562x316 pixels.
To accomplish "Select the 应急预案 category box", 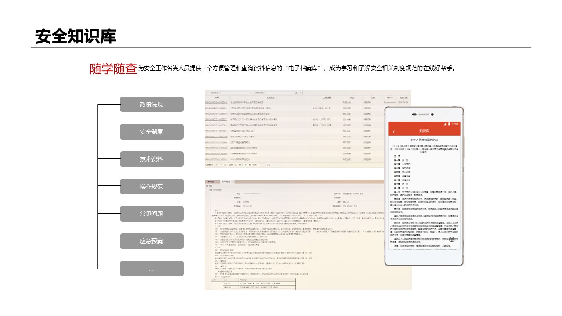I will coord(151,241).
